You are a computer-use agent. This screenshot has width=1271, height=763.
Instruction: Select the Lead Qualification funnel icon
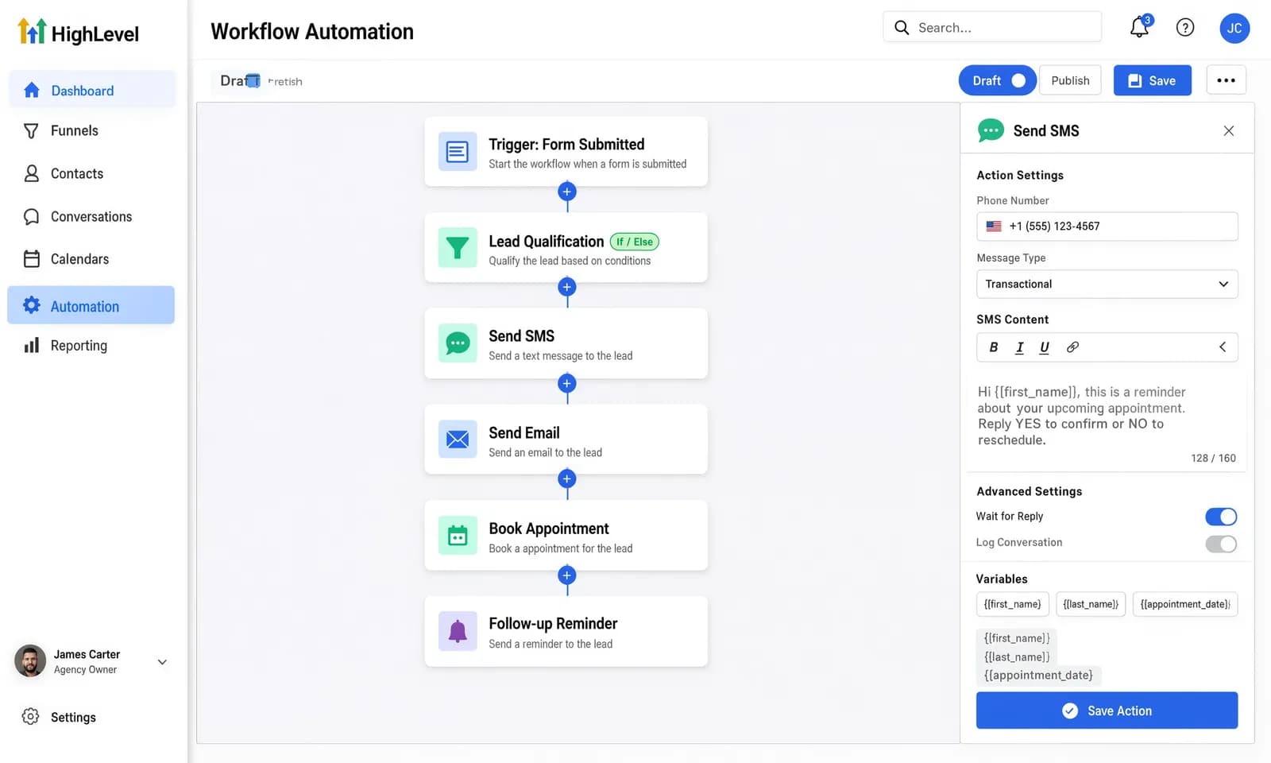coord(458,247)
